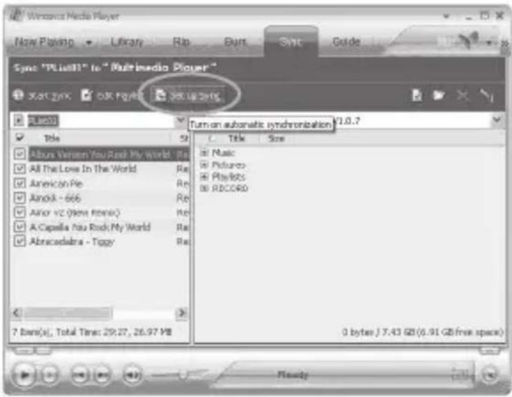Click the right arrow of playlist horizontal scrollbar
This screenshot has height=397, width=512.
(181, 313)
